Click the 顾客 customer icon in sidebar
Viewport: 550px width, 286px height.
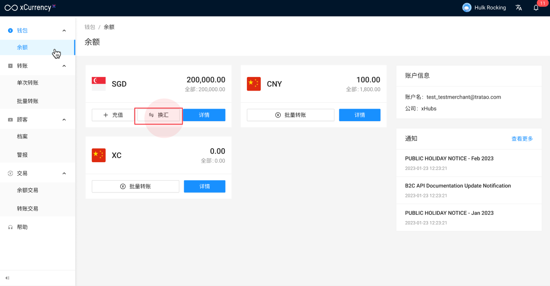pyautogui.click(x=10, y=120)
